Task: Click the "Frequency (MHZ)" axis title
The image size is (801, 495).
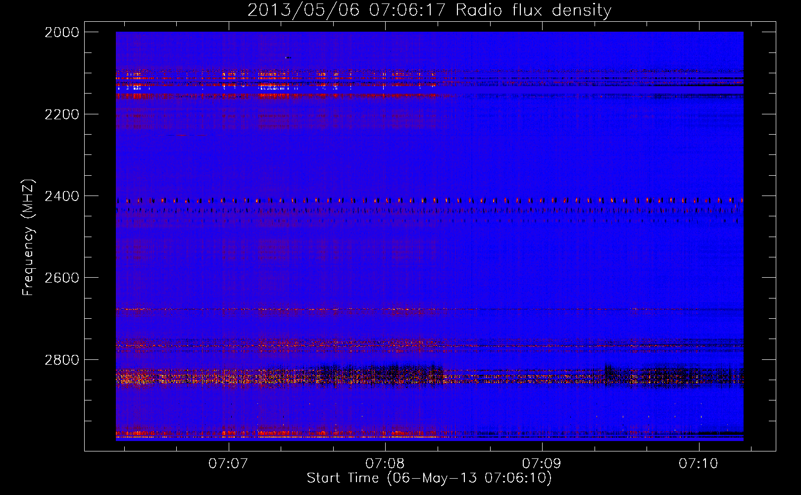Action: (29, 238)
